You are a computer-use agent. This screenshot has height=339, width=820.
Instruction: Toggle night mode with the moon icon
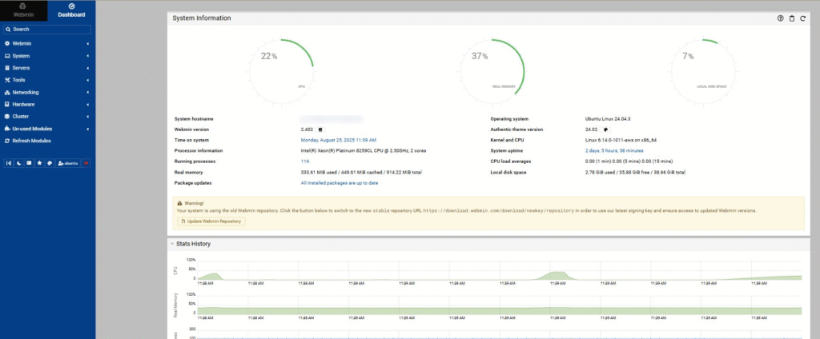19,163
